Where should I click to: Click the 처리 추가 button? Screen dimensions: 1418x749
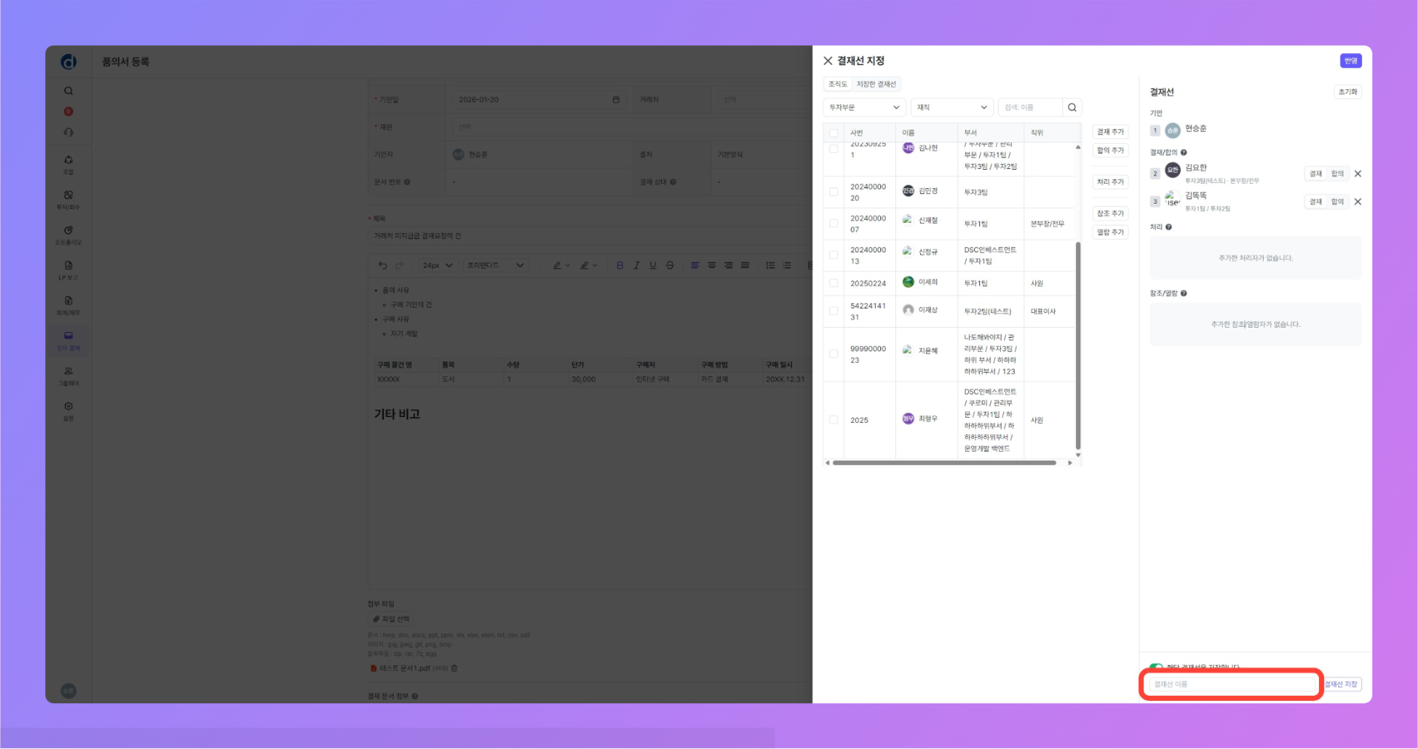(x=1110, y=182)
